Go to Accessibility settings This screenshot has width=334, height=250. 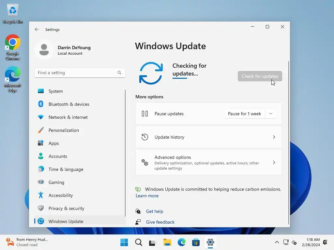pos(80,195)
